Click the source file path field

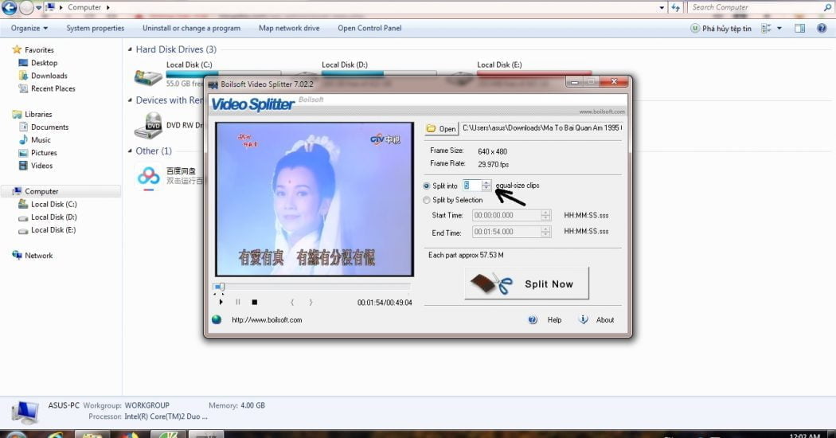click(x=541, y=128)
